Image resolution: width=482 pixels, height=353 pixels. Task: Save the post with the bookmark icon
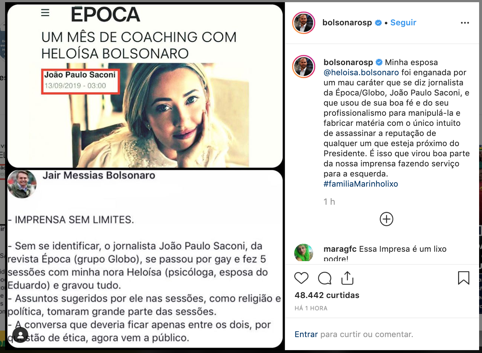click(x=464, y=278)
